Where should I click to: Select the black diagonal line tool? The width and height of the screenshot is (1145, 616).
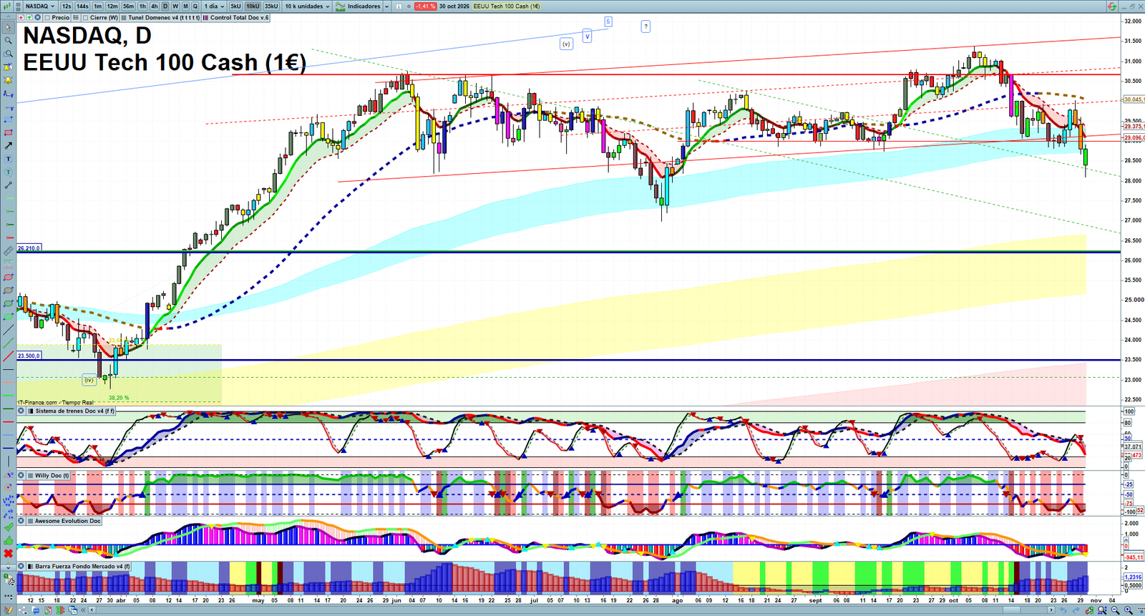click(8, 330)
